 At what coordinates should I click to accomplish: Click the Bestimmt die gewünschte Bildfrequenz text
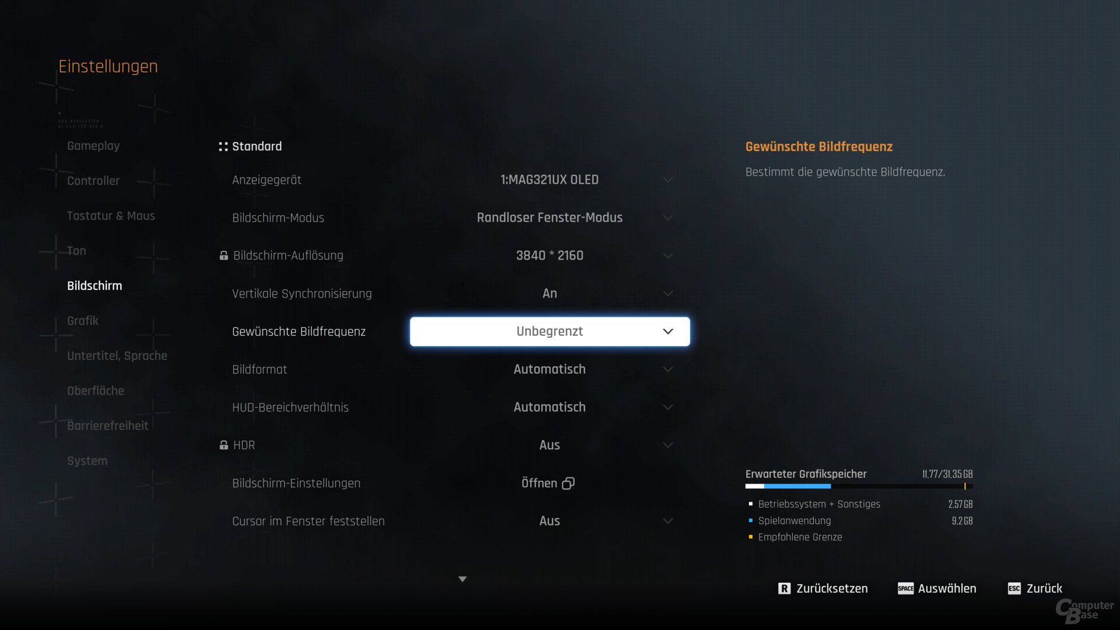click(x=845, y=172)
